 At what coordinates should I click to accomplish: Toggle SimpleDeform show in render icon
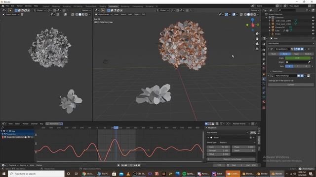[x=302, y=49]
